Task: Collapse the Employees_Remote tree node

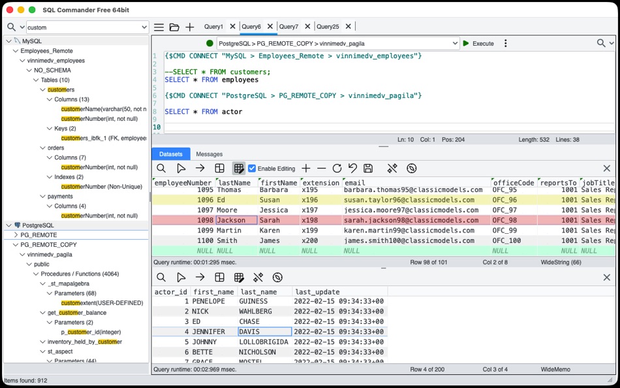Action: (x=16, y=51)
